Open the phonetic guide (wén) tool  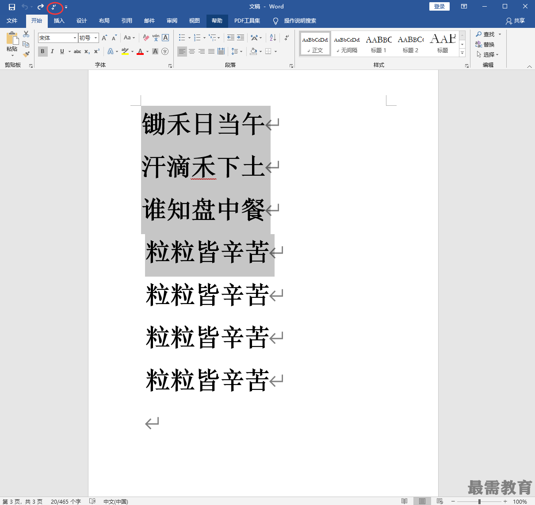[x=156, y=38]
